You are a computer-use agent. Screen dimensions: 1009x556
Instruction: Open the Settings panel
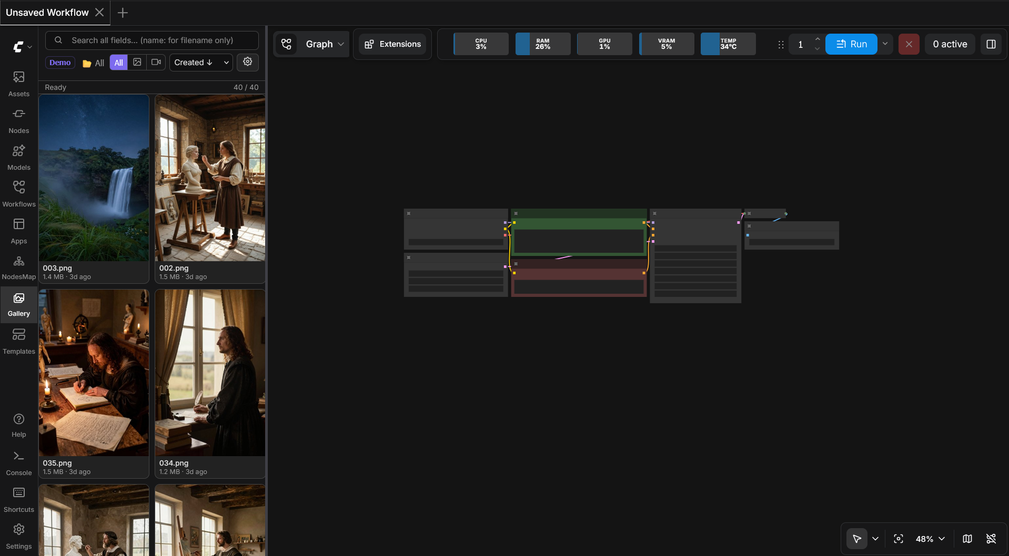tap(19, 537)
